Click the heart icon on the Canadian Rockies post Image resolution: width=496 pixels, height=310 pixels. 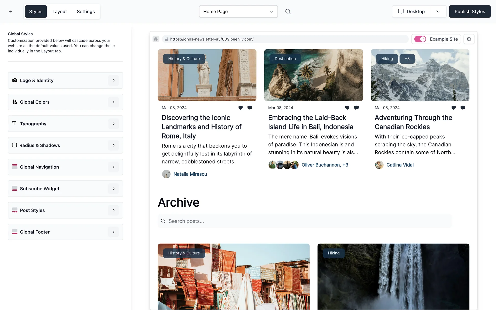coord(454,108)
